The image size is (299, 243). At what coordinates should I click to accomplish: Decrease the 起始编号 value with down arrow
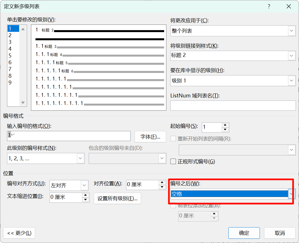pos(225,130)
